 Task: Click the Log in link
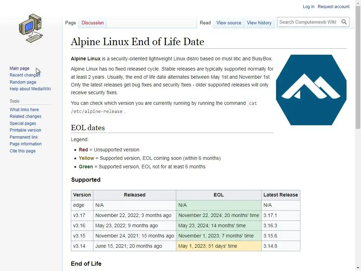(x=308, y=7)
